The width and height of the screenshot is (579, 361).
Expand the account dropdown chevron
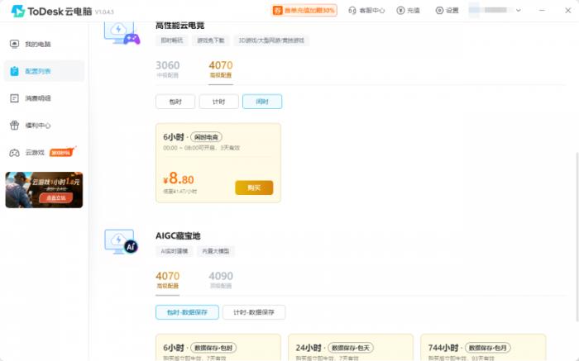(519, 10)
